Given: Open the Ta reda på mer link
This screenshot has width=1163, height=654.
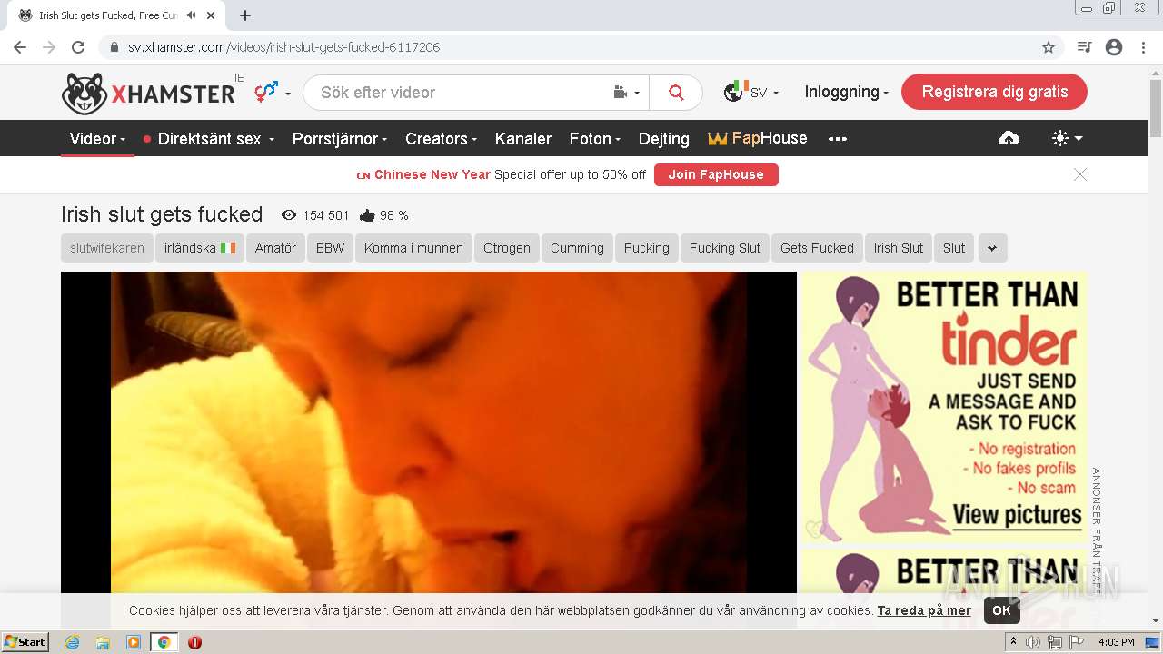Looking at the screenshot, I should coord(924,610).
